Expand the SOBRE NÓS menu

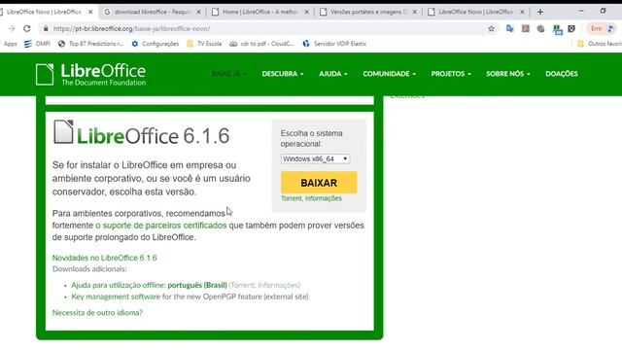click(507, 74)
